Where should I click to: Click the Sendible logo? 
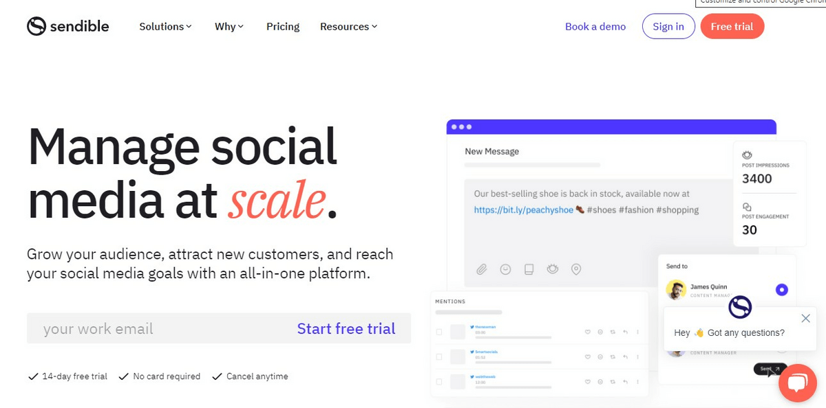click(x=68, y=26)
